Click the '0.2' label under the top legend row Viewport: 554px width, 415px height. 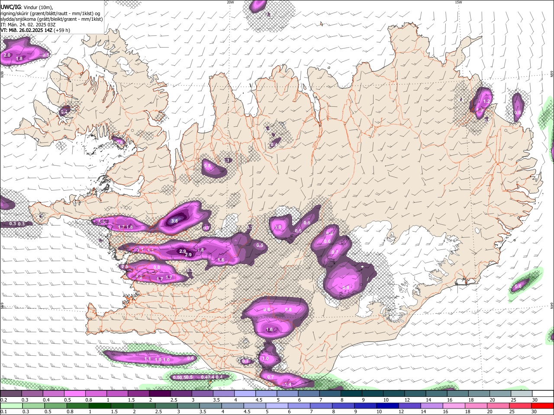point(4,400)
